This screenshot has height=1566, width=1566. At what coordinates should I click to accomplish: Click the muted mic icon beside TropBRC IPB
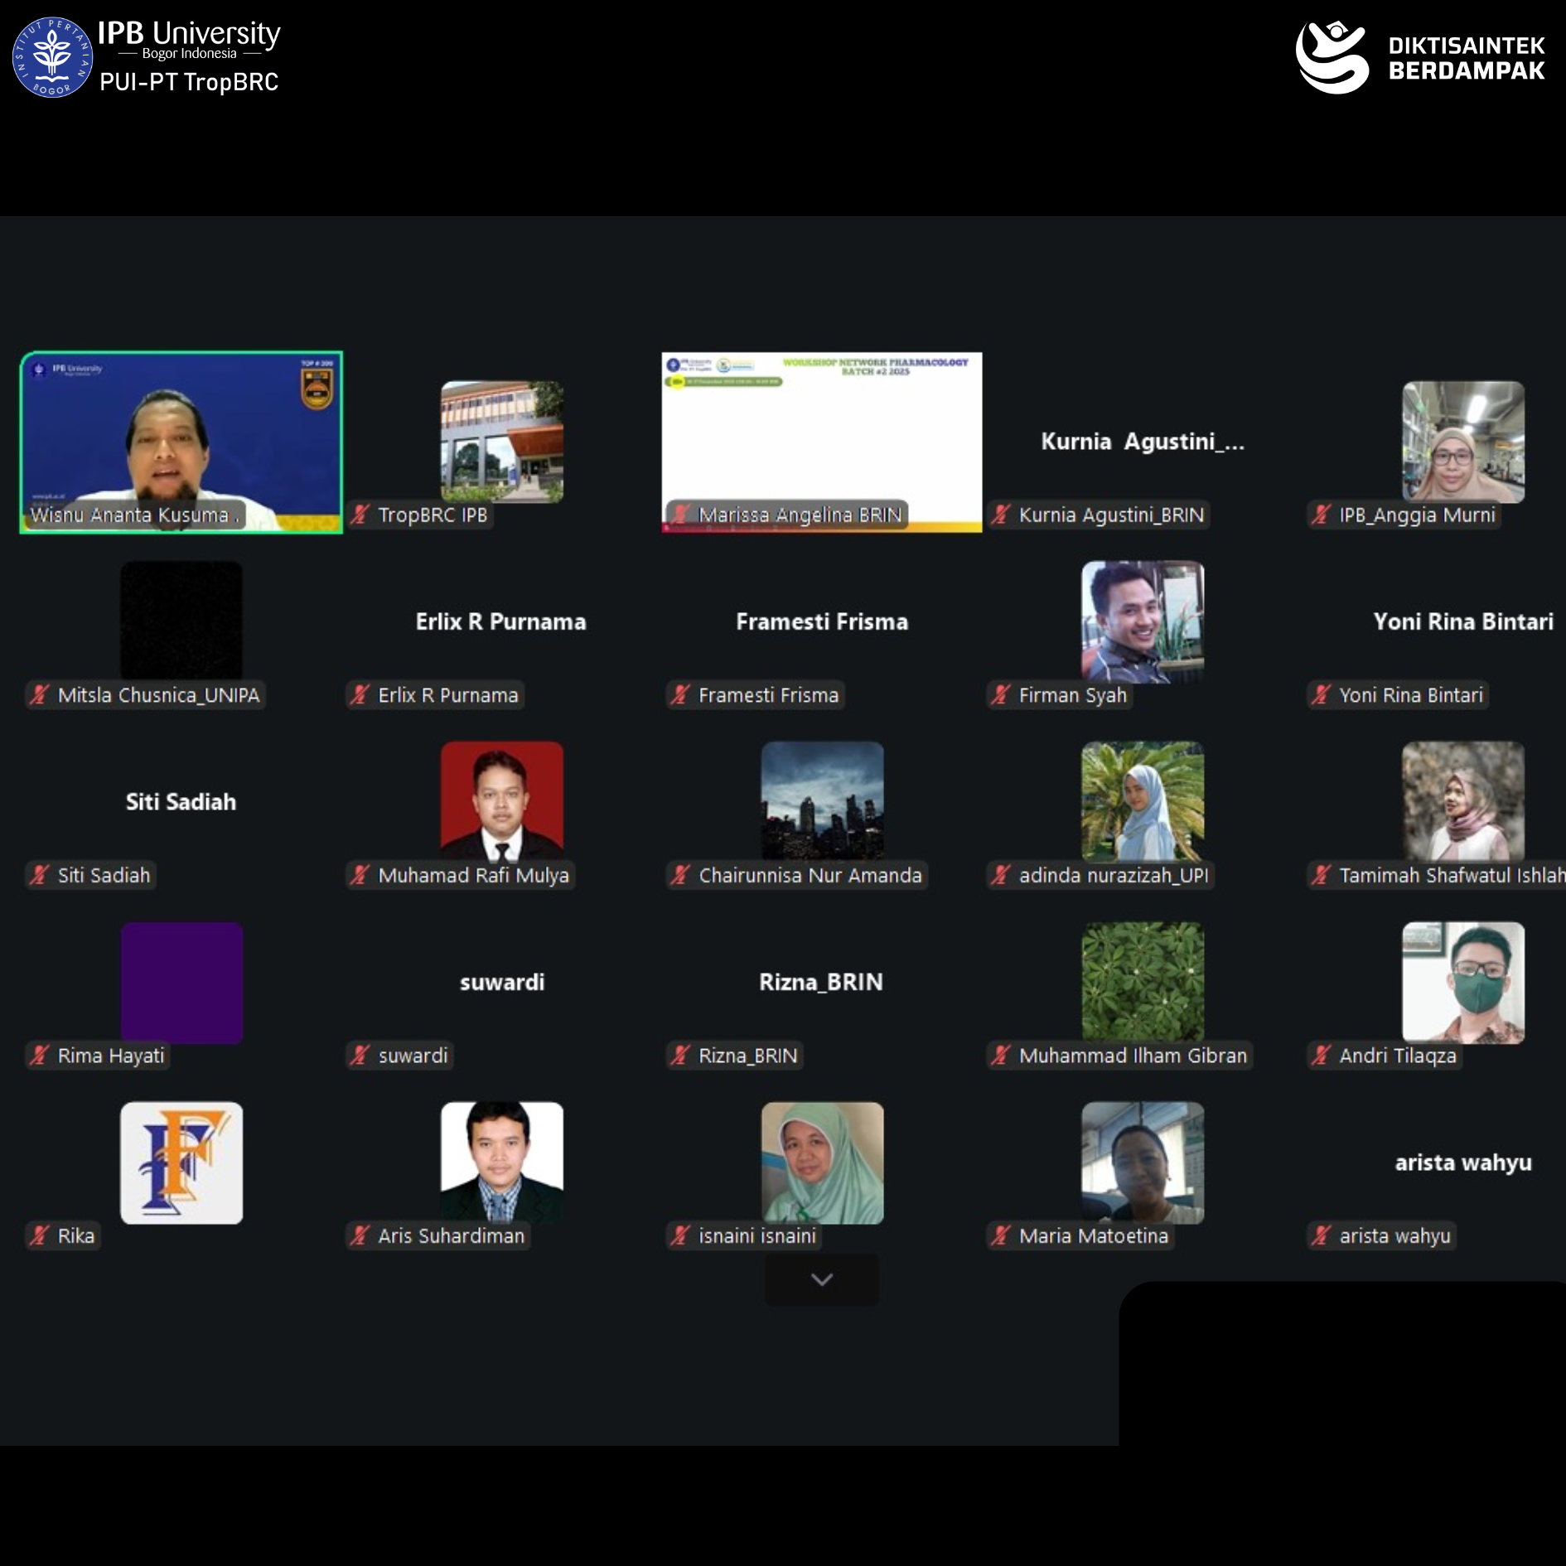click(360, 515)
